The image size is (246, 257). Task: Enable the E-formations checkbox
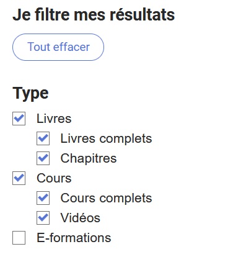pos(19,238)
